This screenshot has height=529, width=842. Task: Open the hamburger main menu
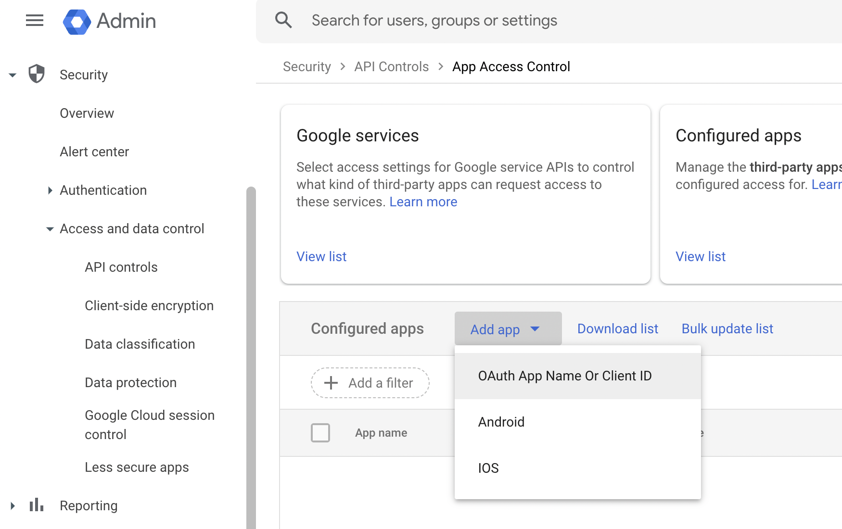pyautogui.click(x=35, y=21)
